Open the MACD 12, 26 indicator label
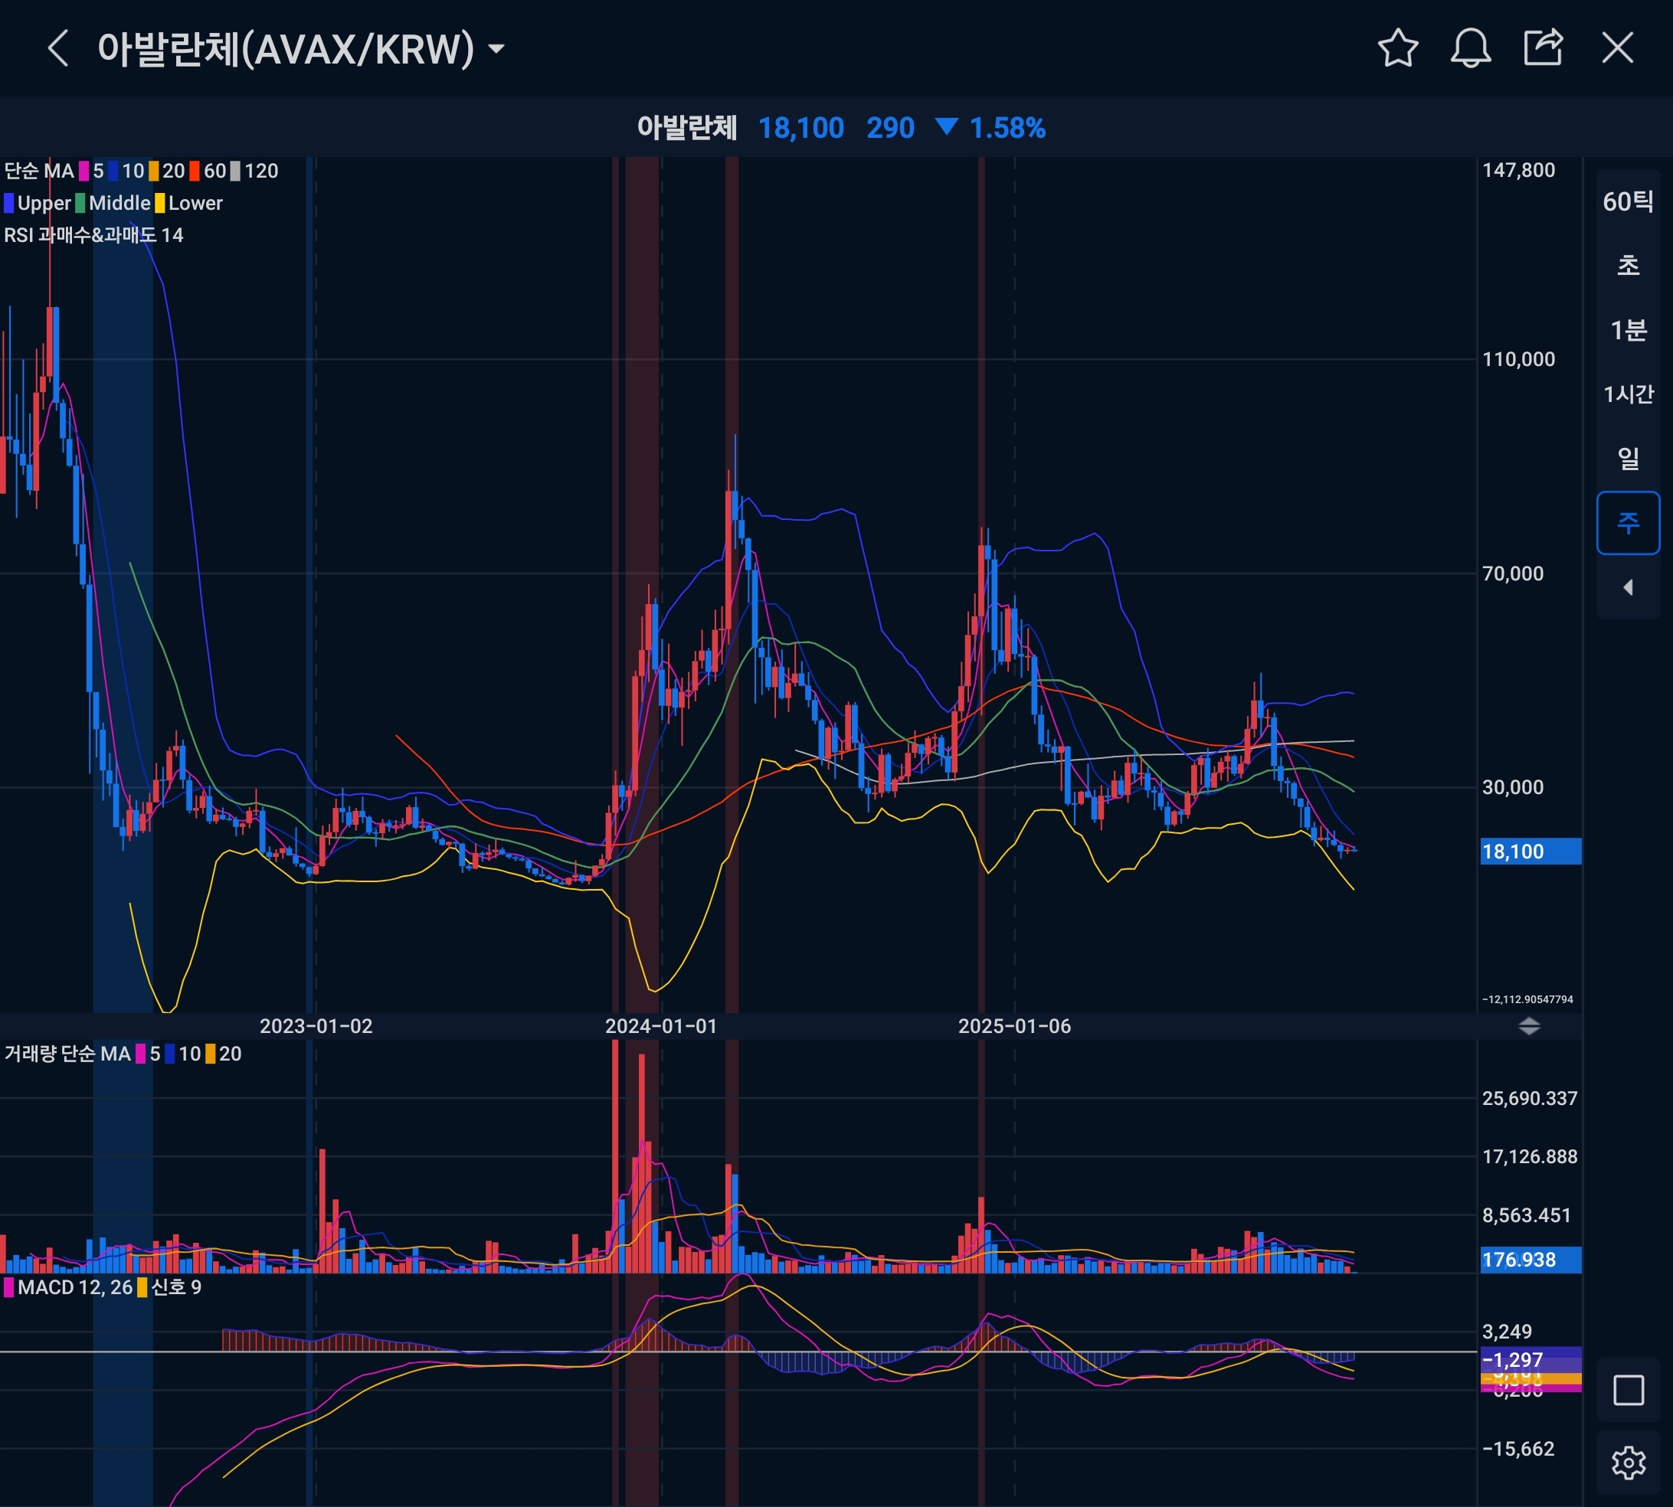 point(74,1287)
